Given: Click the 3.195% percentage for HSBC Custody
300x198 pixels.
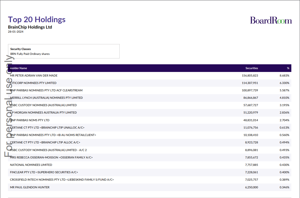Looking at the screenshot, I should click(284, 105).
